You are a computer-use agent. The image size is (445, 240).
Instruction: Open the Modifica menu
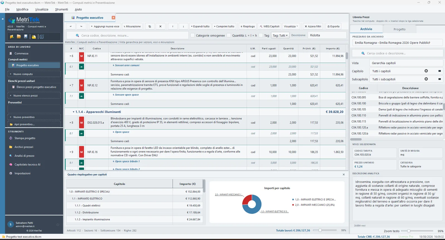pos(22,9)
